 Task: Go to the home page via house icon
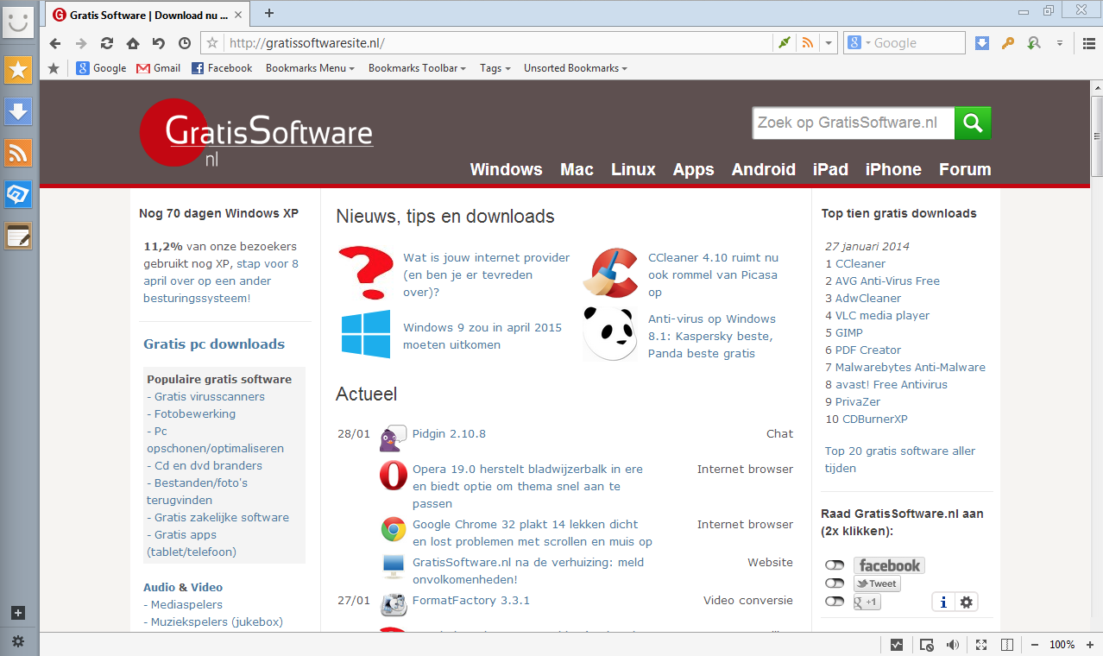click(133, 43)
